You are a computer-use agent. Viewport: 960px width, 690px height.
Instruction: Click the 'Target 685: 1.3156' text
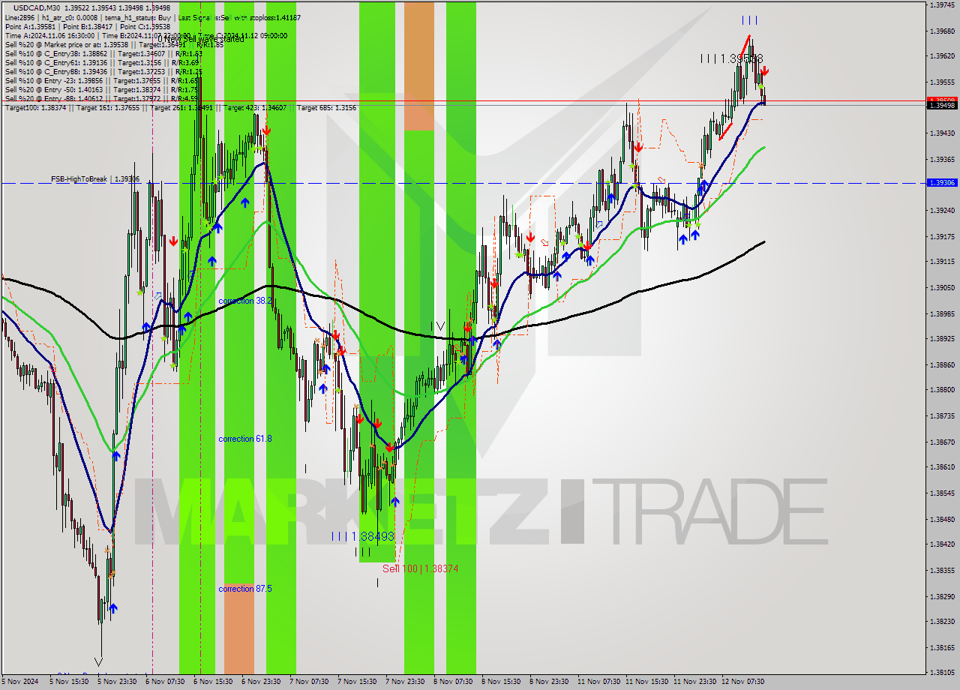pos(326,108)
